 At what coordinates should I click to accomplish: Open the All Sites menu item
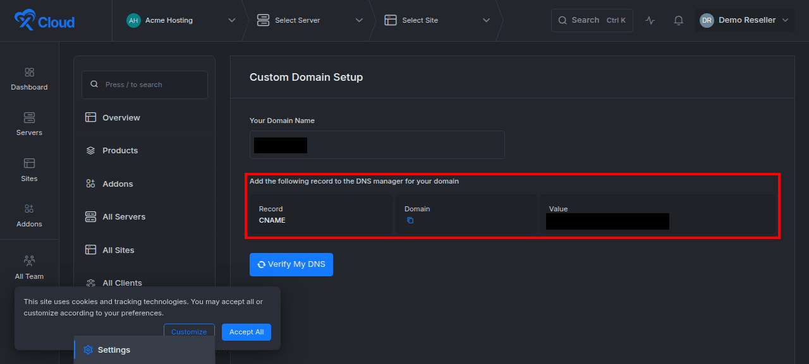coord(144,250)
